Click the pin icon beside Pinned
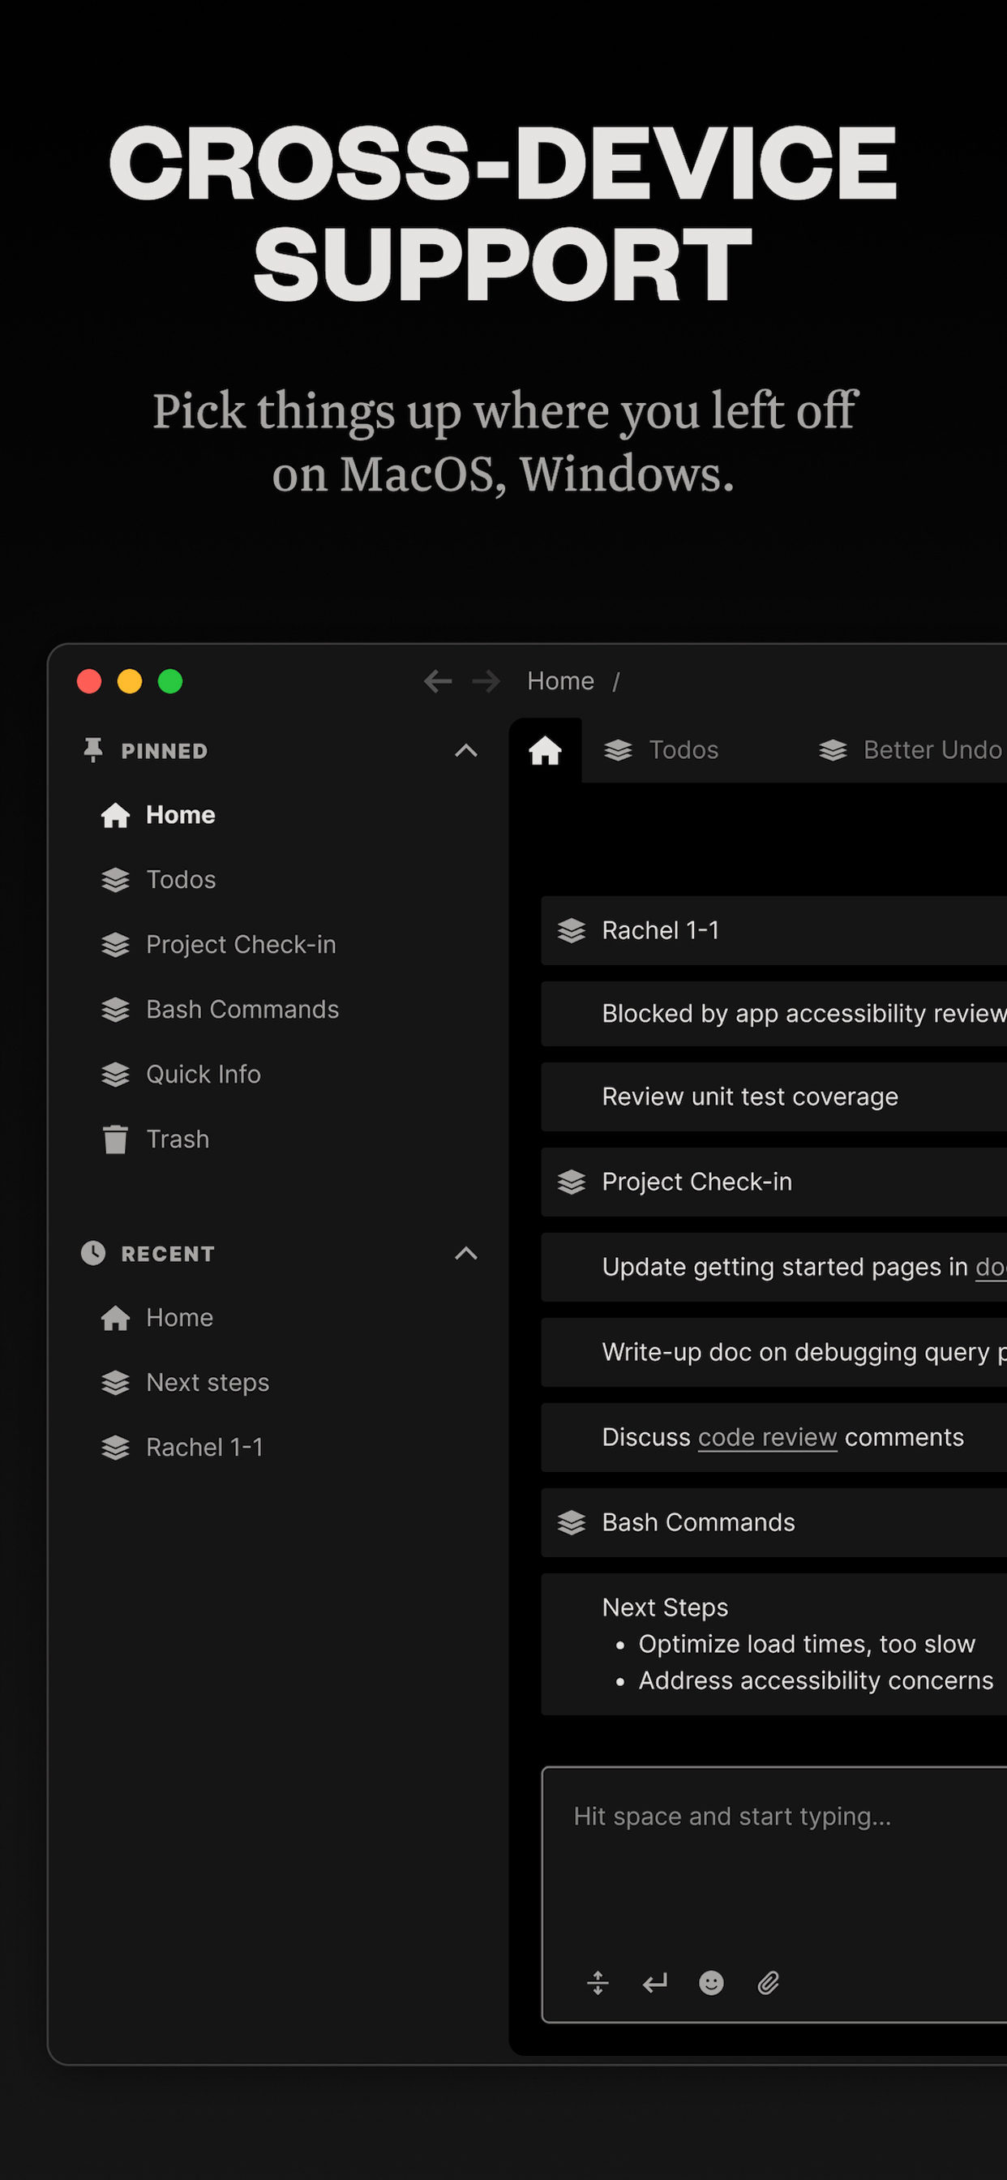 point(93,750)
